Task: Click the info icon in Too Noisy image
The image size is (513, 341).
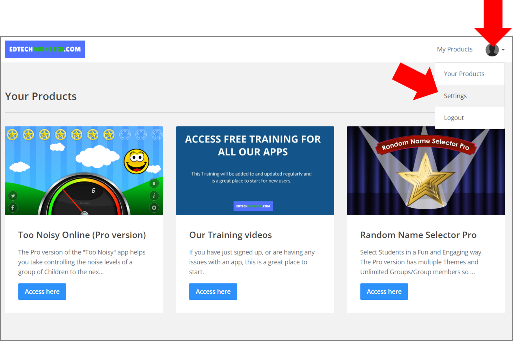Action: [x=154, y=196]
